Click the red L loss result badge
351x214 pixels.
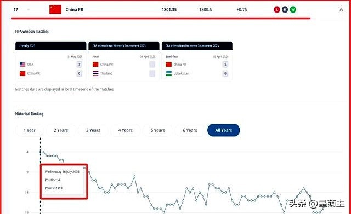click(277, 10)
